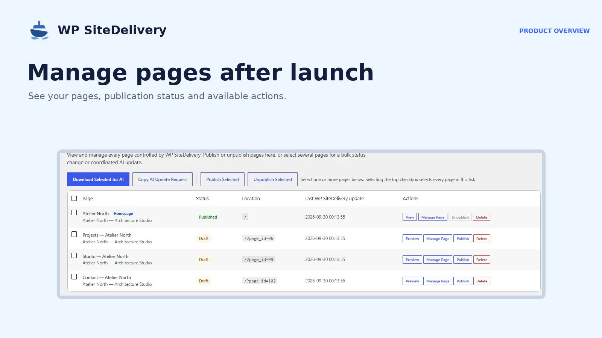Preview the Studio — Atelier North page

coord(412,260)
